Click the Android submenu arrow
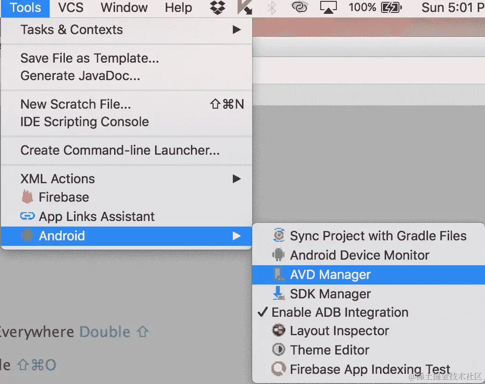 237,236
